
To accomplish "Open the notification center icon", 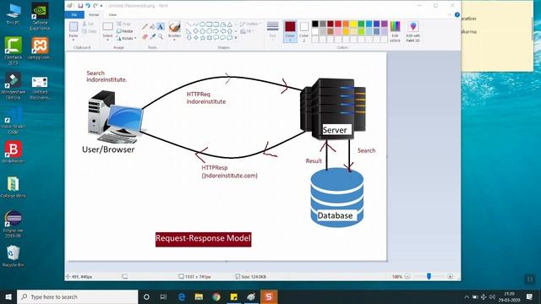I will pyautogui.click(x=529, y=296).
